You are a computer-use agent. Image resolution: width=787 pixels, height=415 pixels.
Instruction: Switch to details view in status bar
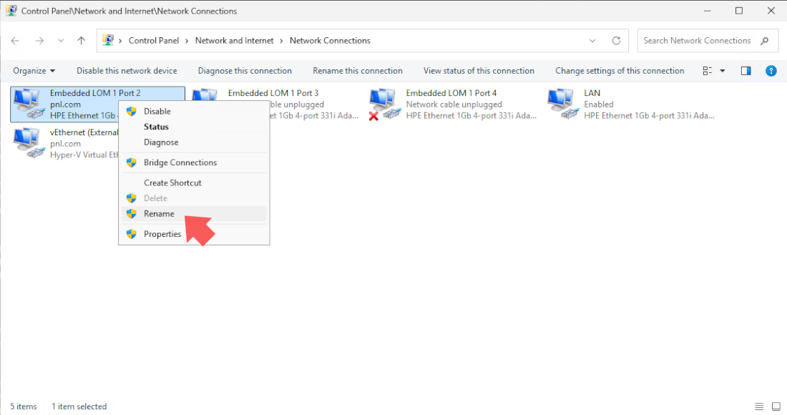click(x=759, y=406)
